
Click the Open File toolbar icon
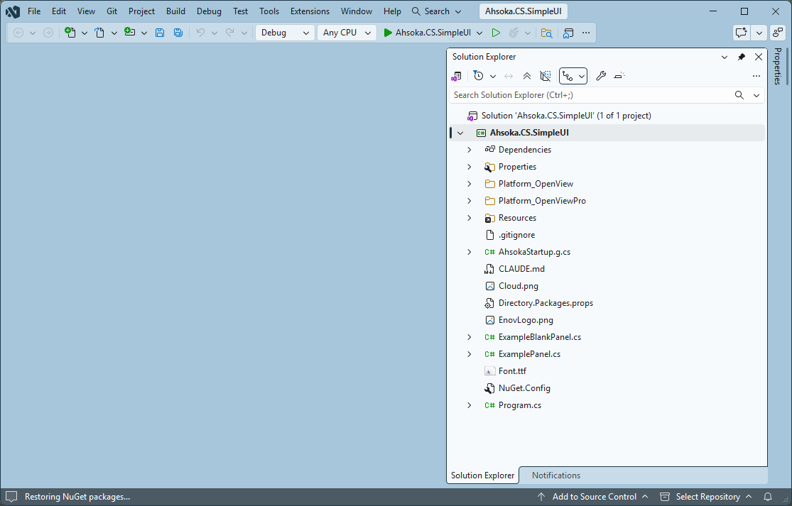click(99, 33)
